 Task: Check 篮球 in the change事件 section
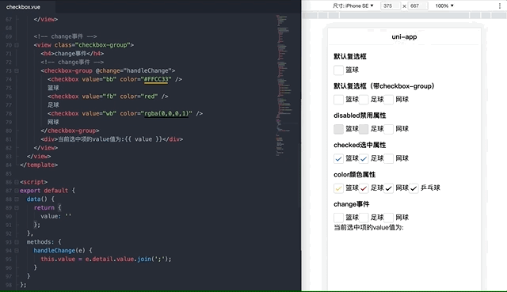pos(338,218)
